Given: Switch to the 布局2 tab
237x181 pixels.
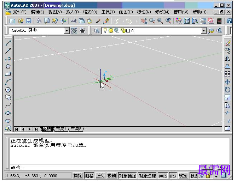Looking at the screenshot, I should tap(76, 129).
